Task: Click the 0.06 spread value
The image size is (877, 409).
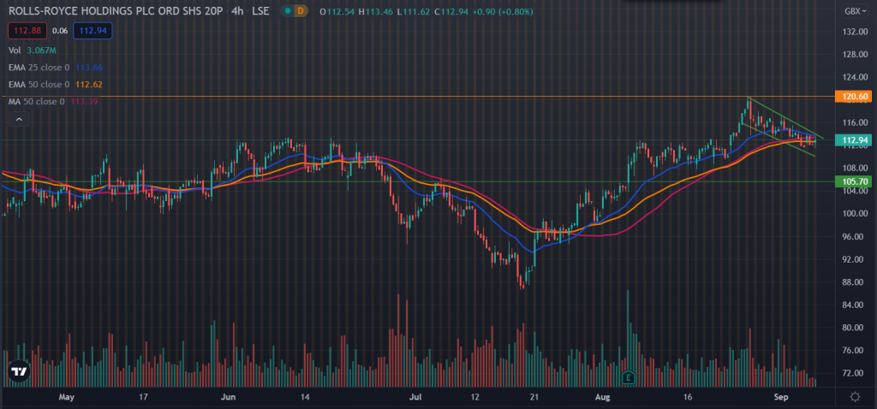Action: 61,31
